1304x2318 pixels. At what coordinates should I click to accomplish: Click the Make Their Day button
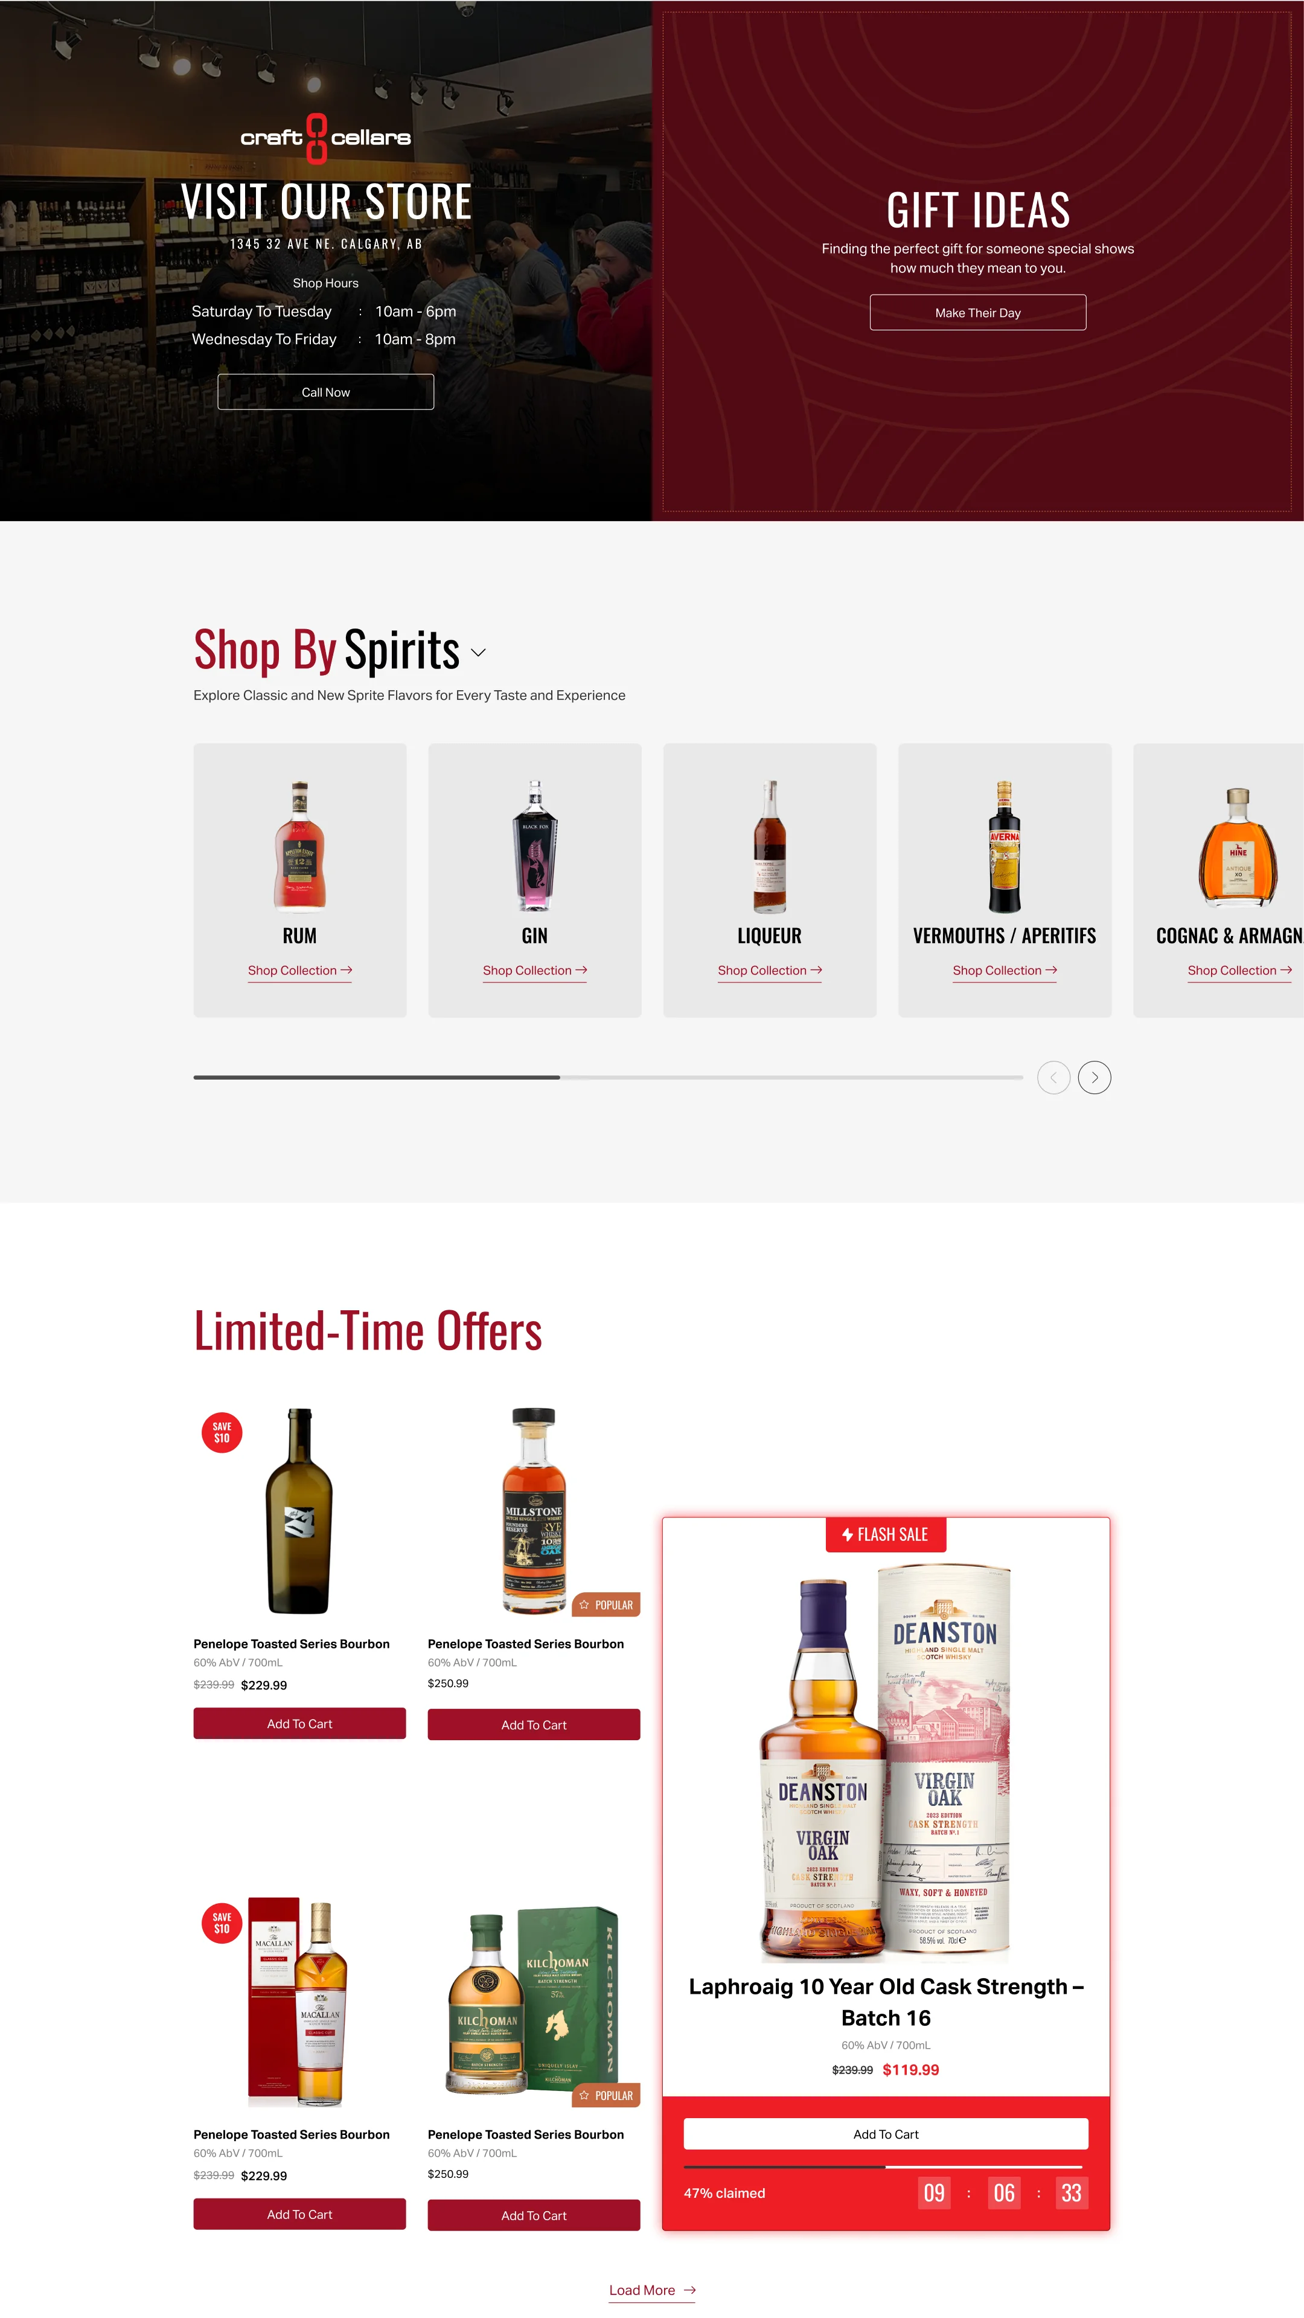coord(977,312)
